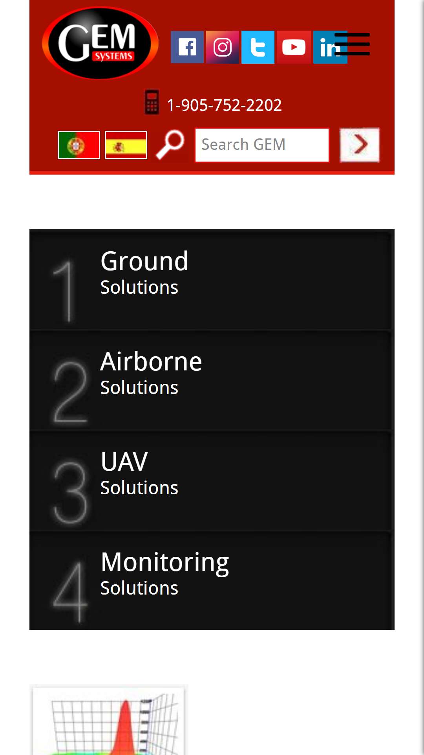
Task: Open the 3D peak graph thumbnail
Action: click(109, 720)
